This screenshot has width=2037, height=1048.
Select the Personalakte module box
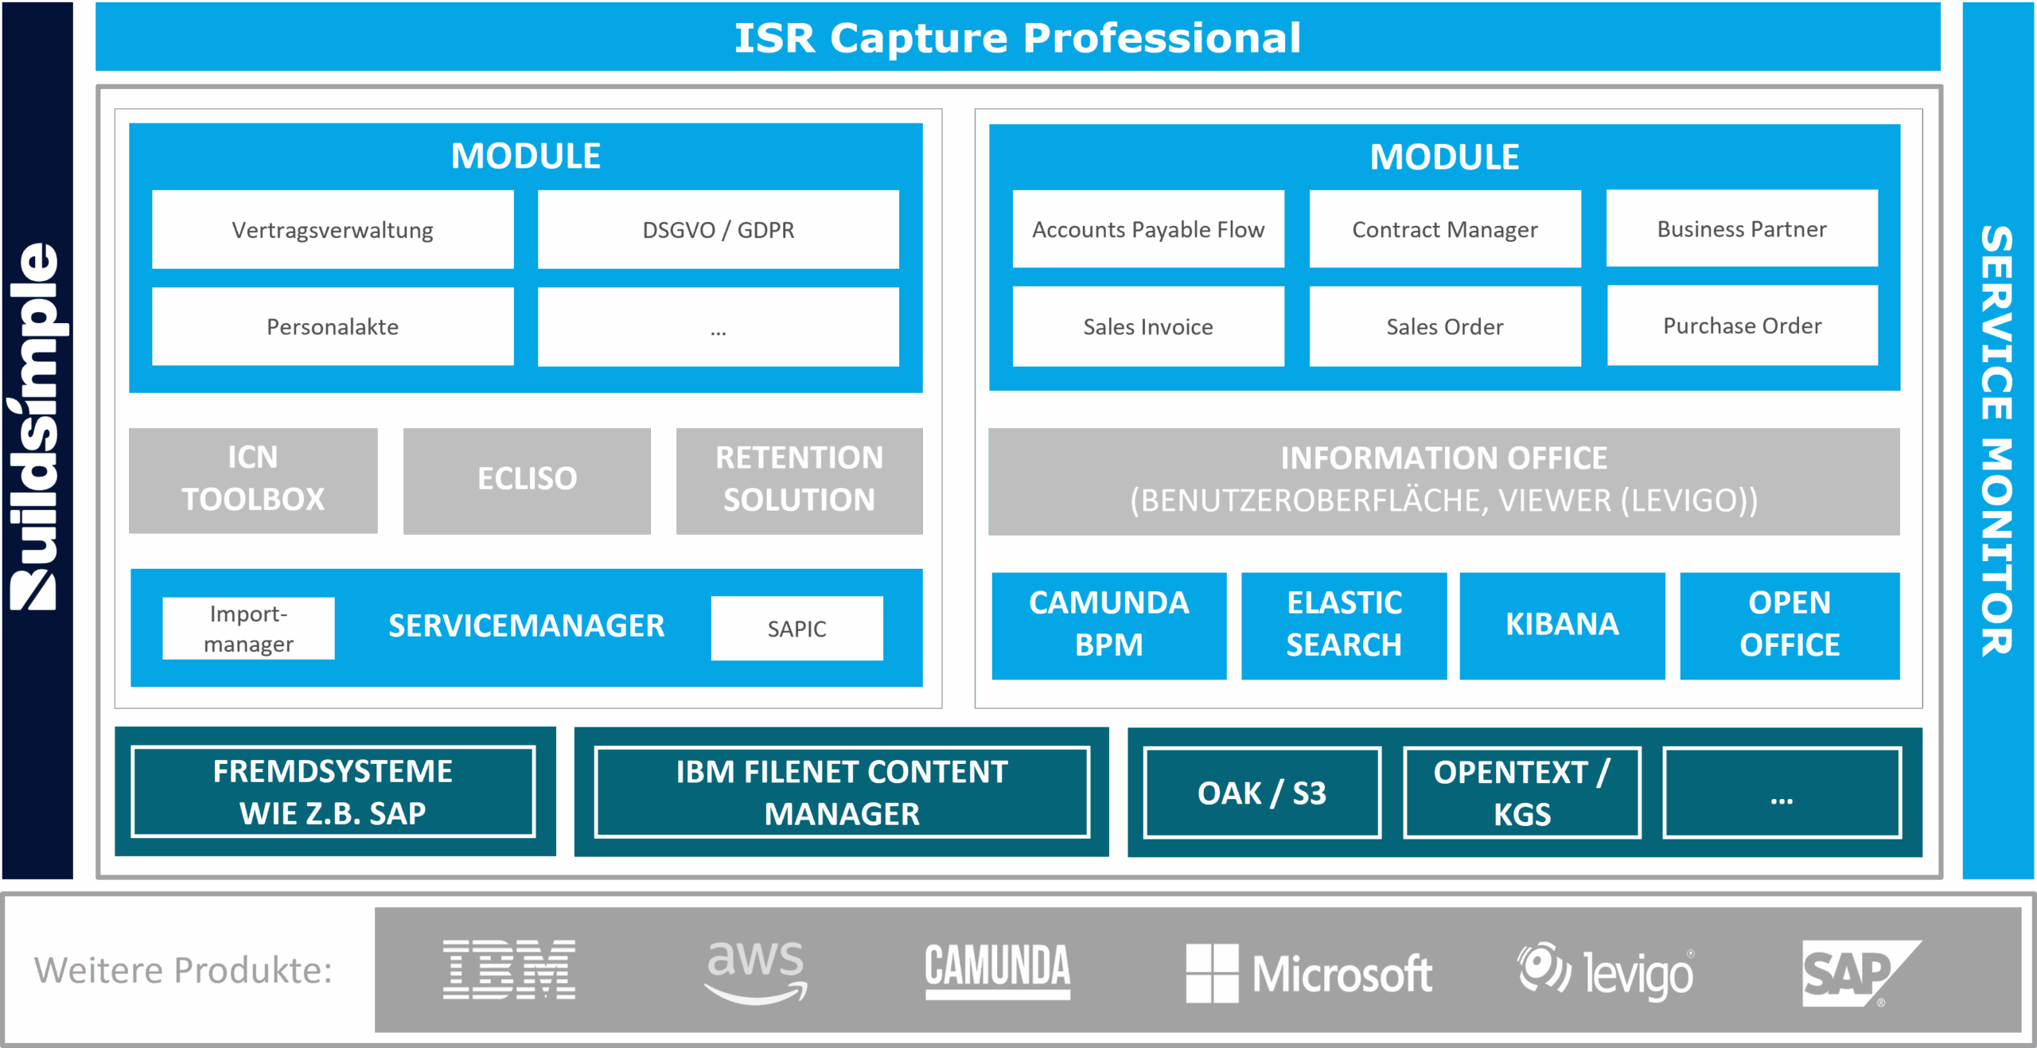point(333,326)
